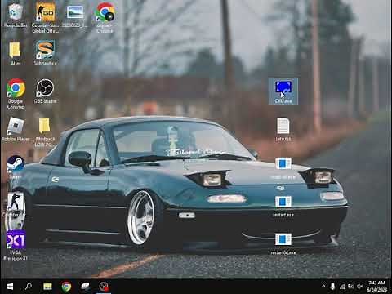Launch OBS Studio from the desktop
This screenshot has width=392, height=294.
[45, 91]
